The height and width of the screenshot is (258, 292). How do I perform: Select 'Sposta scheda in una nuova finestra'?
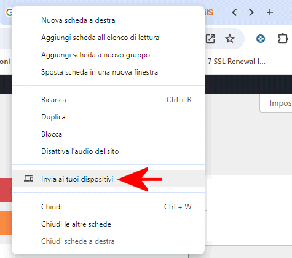108,72
